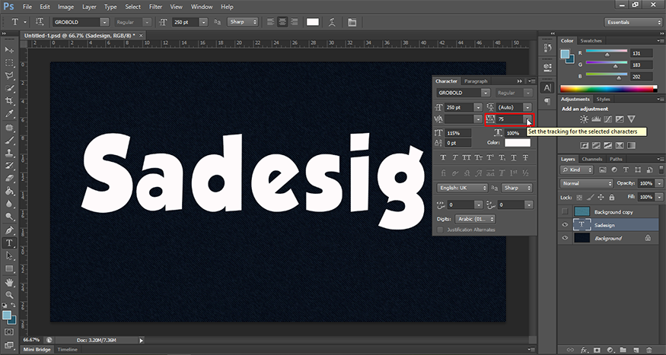Image resolution: width=666 pixels, height=355 pixels.
Task: Select the Eyedropper tool
Action: pos(9,114)
